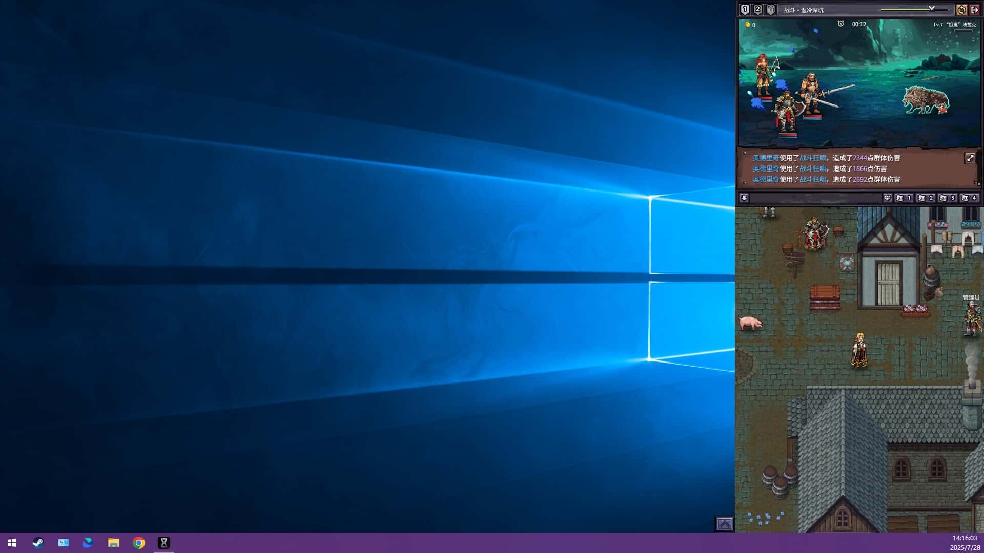The height and width of the screenshot is (553, 984).
Task: Open the Windows Start menu
Action: click(12, 543)
